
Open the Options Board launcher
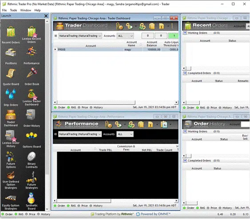32,140
